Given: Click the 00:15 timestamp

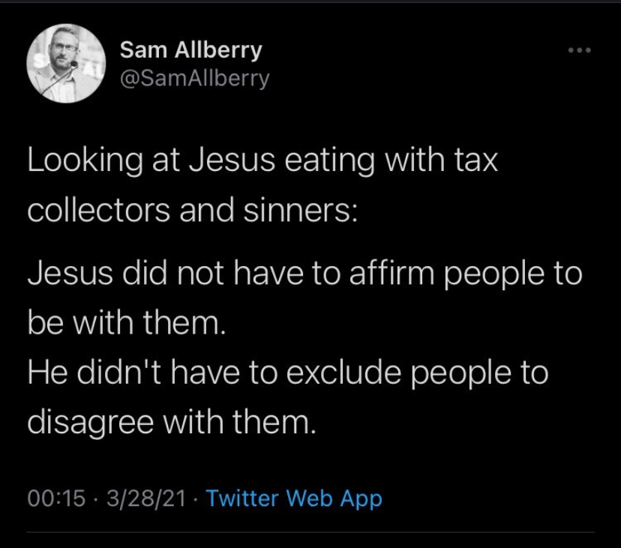Looking at the screenshot, I should coord(56,498).
